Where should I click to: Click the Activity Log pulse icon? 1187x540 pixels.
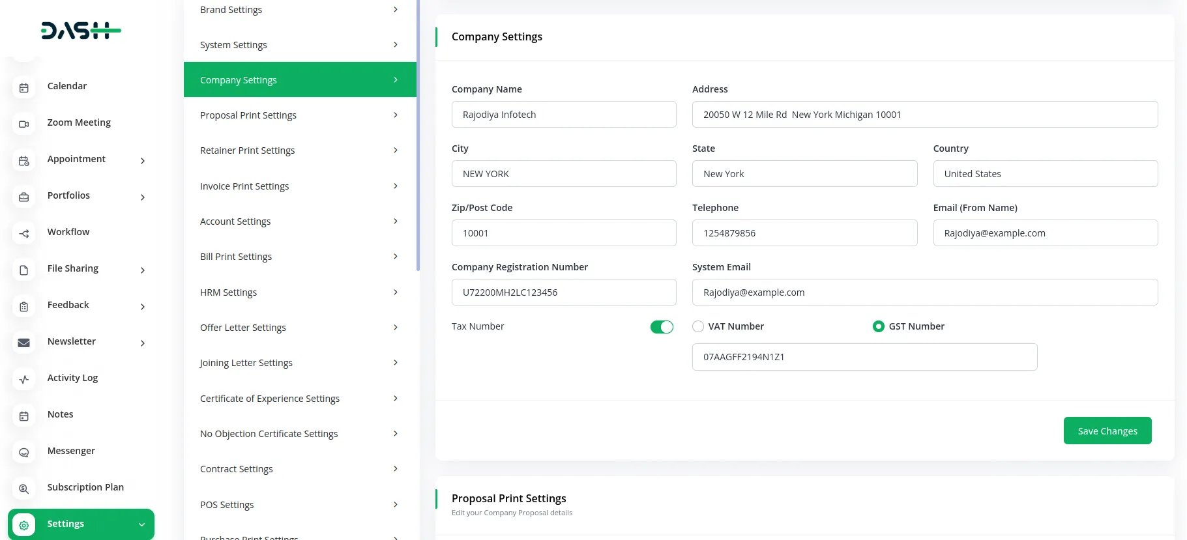24,379
